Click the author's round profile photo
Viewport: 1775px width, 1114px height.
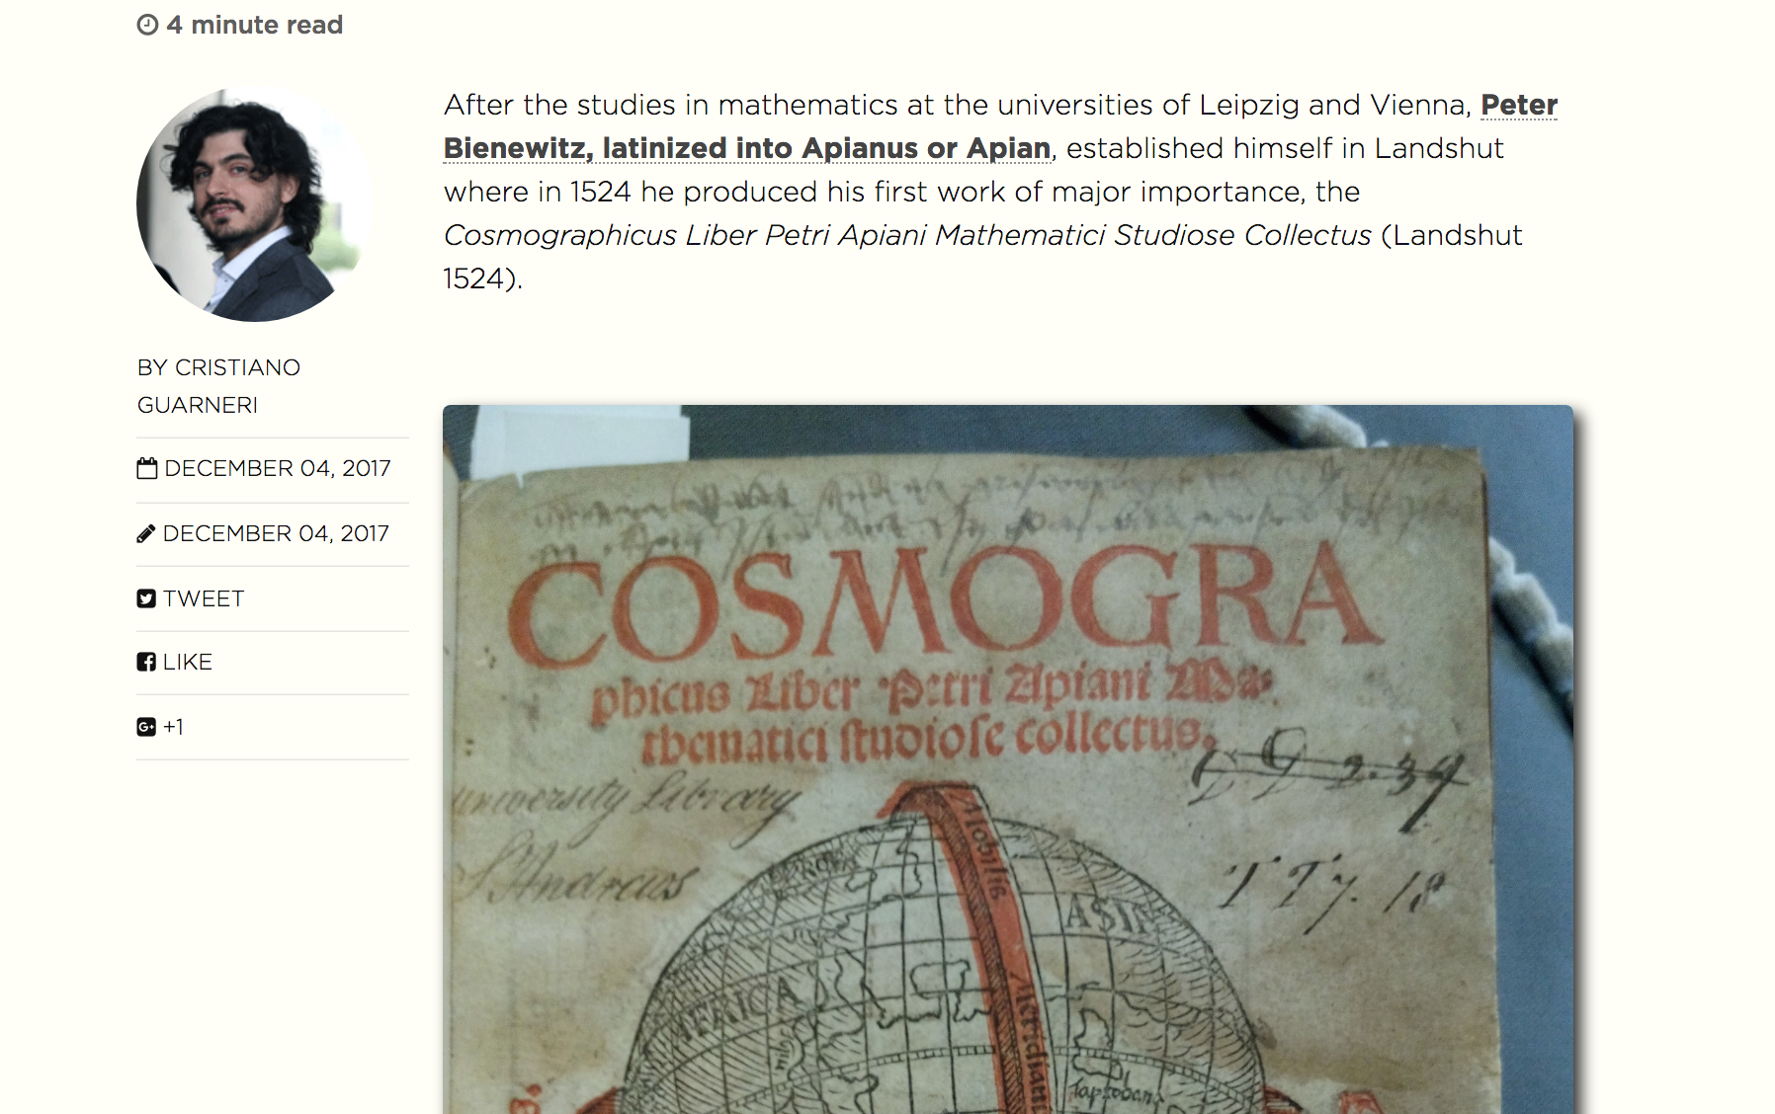tap(254, 204)
